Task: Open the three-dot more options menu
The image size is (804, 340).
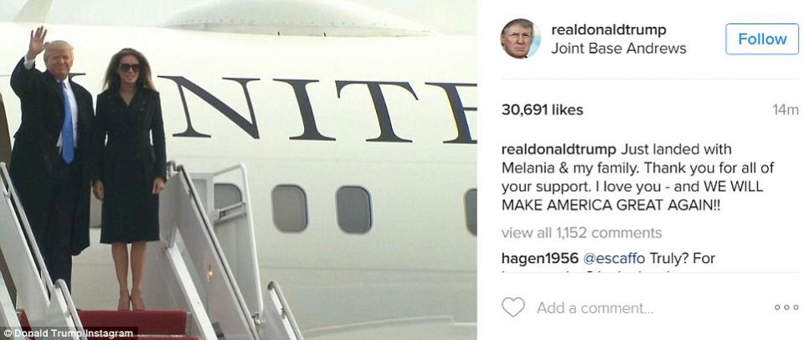Action: pos(786,307)
